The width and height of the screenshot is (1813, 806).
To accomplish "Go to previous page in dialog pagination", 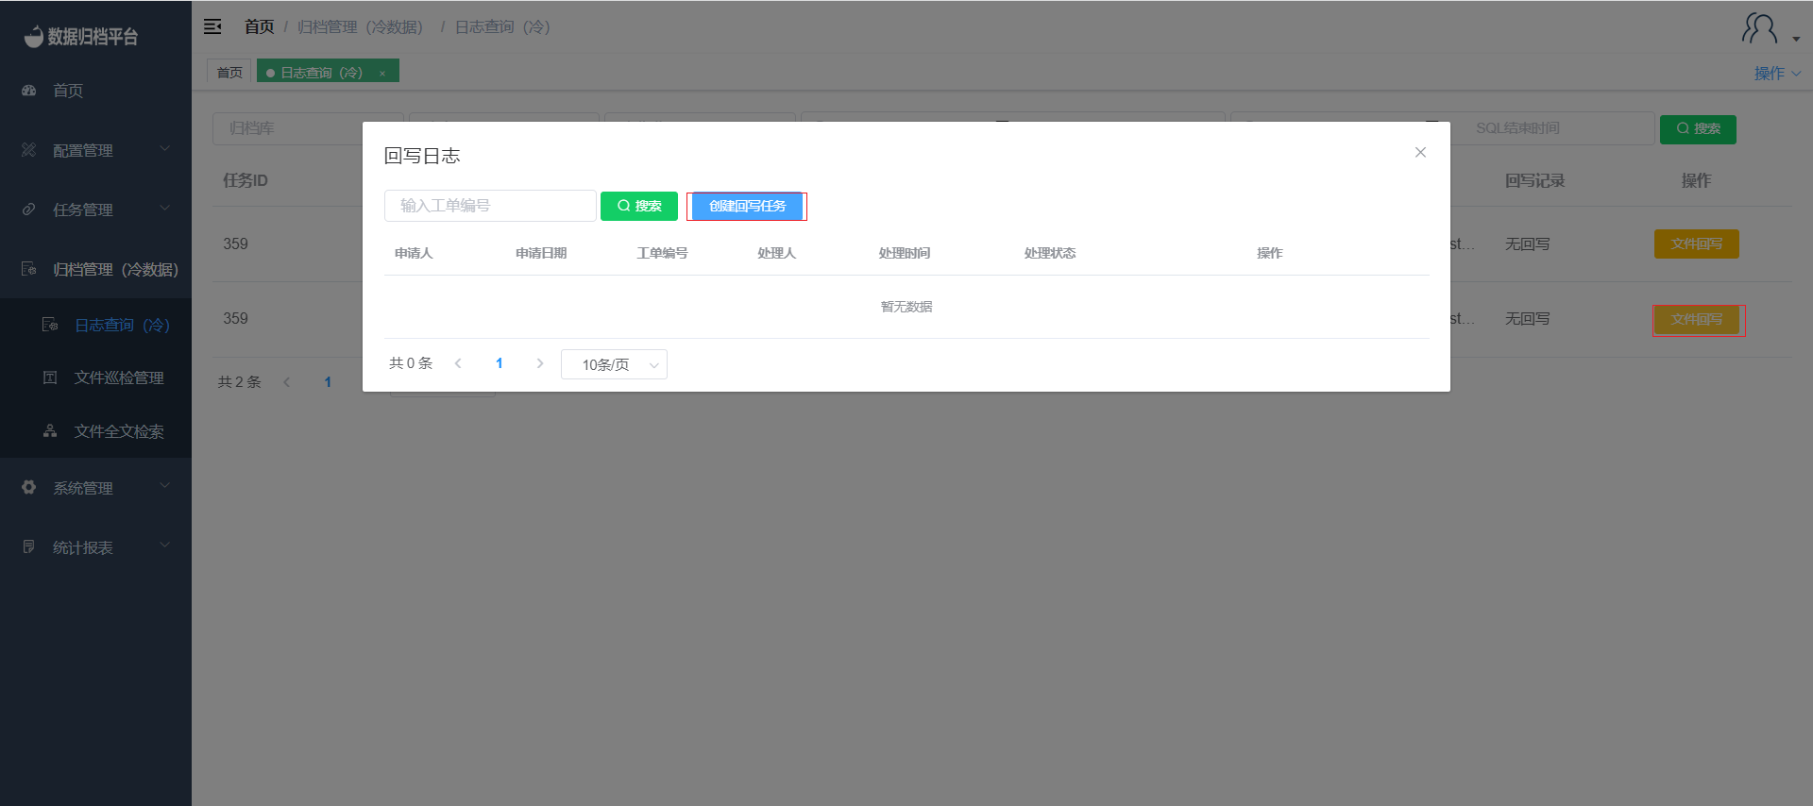I will [458, 363].
